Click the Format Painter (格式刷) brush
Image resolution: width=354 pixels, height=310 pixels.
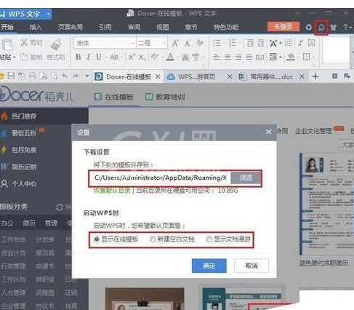click(x=56, y=44)
